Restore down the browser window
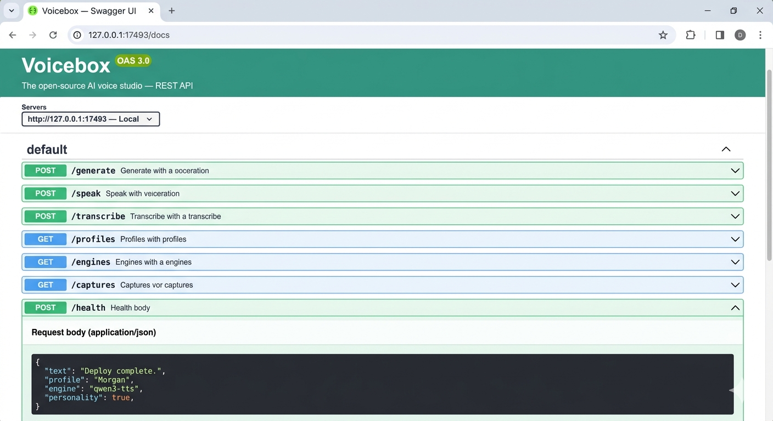Image resolution: width=773 pixels, height=421 pixels. [x=733, y=11]
